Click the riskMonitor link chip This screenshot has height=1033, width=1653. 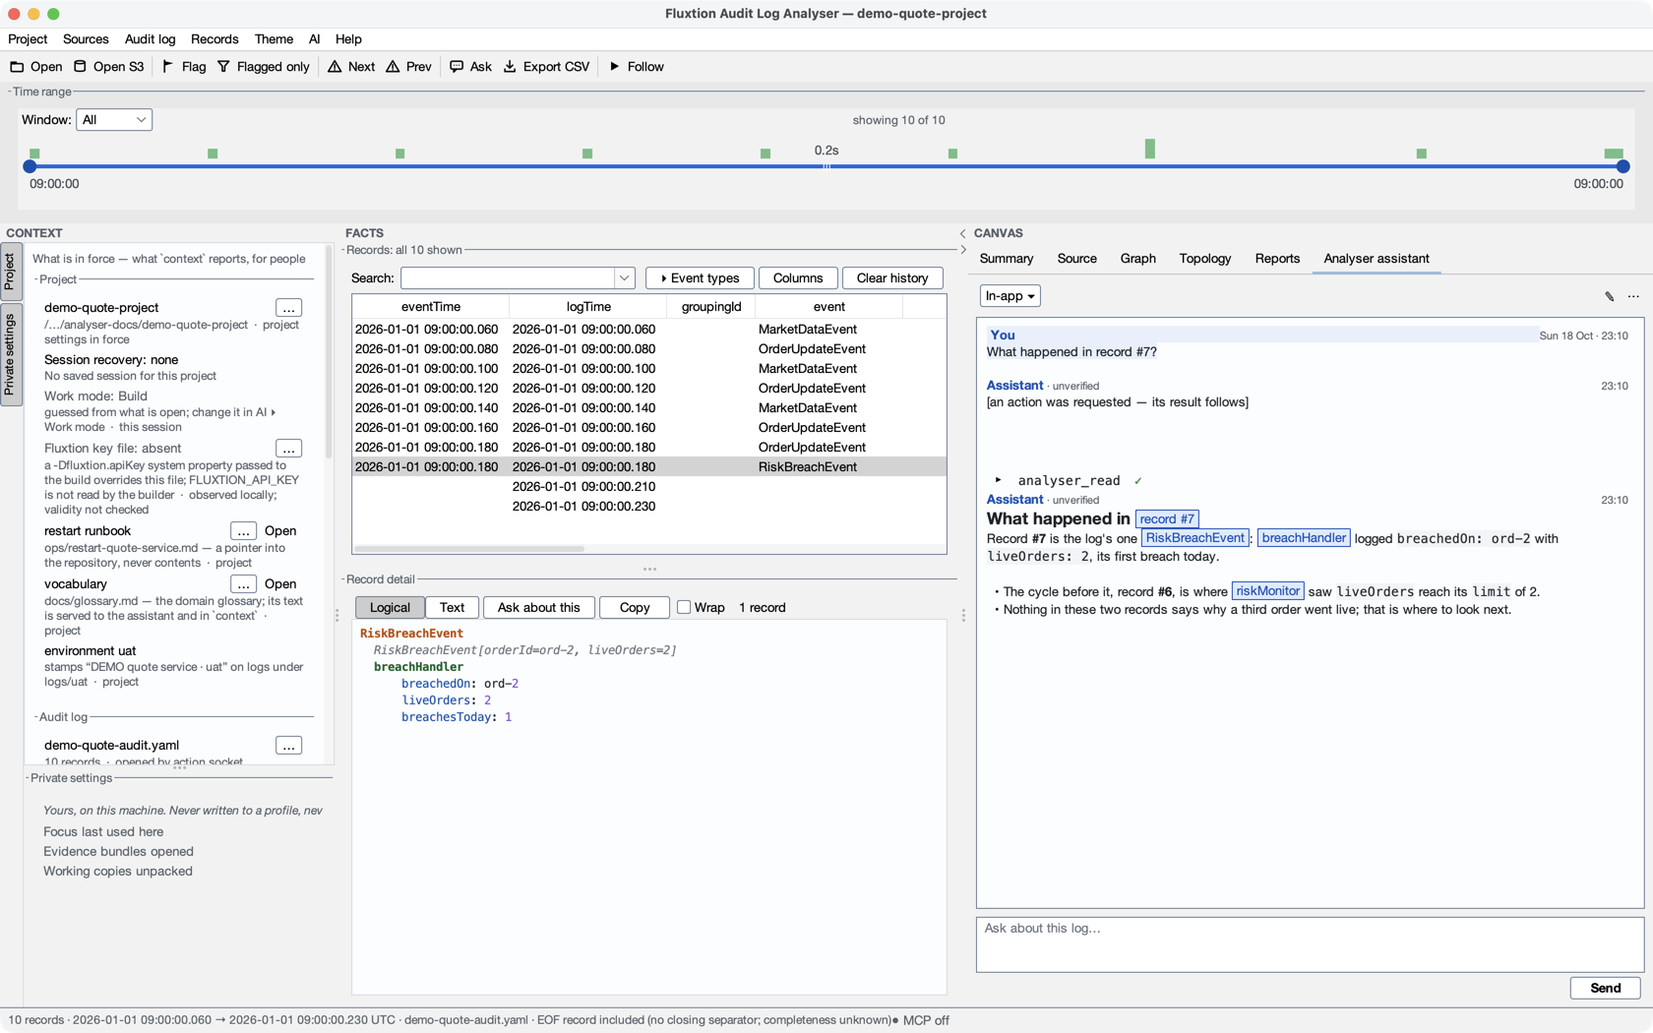1267,591
